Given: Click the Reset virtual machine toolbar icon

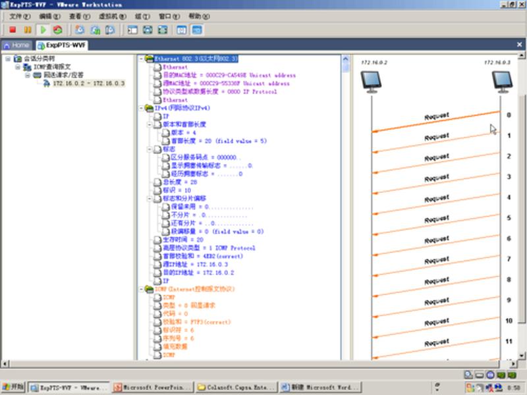Looking at the screenshot, I should pyautogui.click(x=58, y=30).
